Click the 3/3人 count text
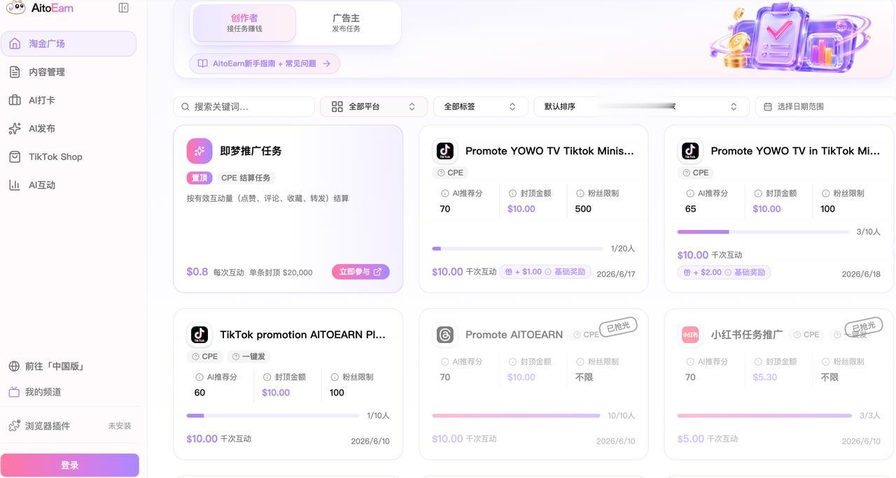The height and width of the screenshot is (478, 896). pos(869,416)
